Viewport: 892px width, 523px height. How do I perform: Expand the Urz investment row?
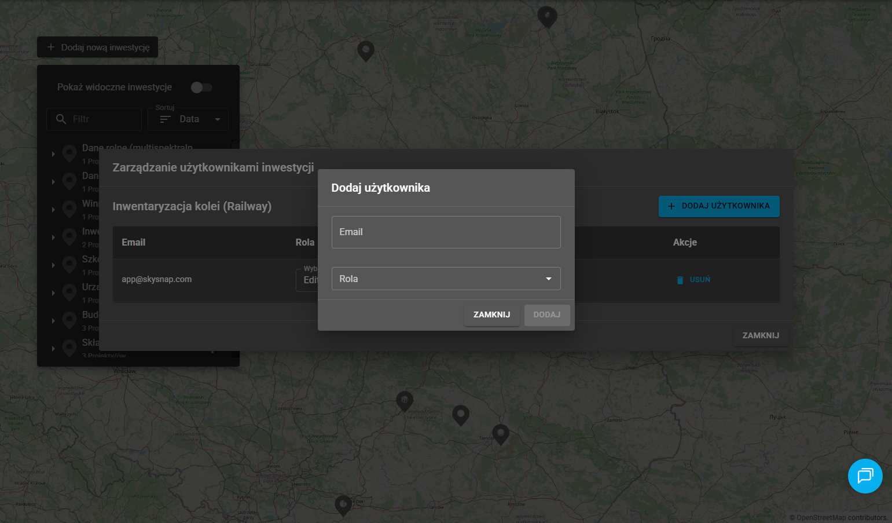click(x=53, y=293)
